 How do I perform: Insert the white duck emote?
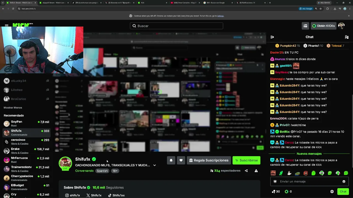(289, 173)
